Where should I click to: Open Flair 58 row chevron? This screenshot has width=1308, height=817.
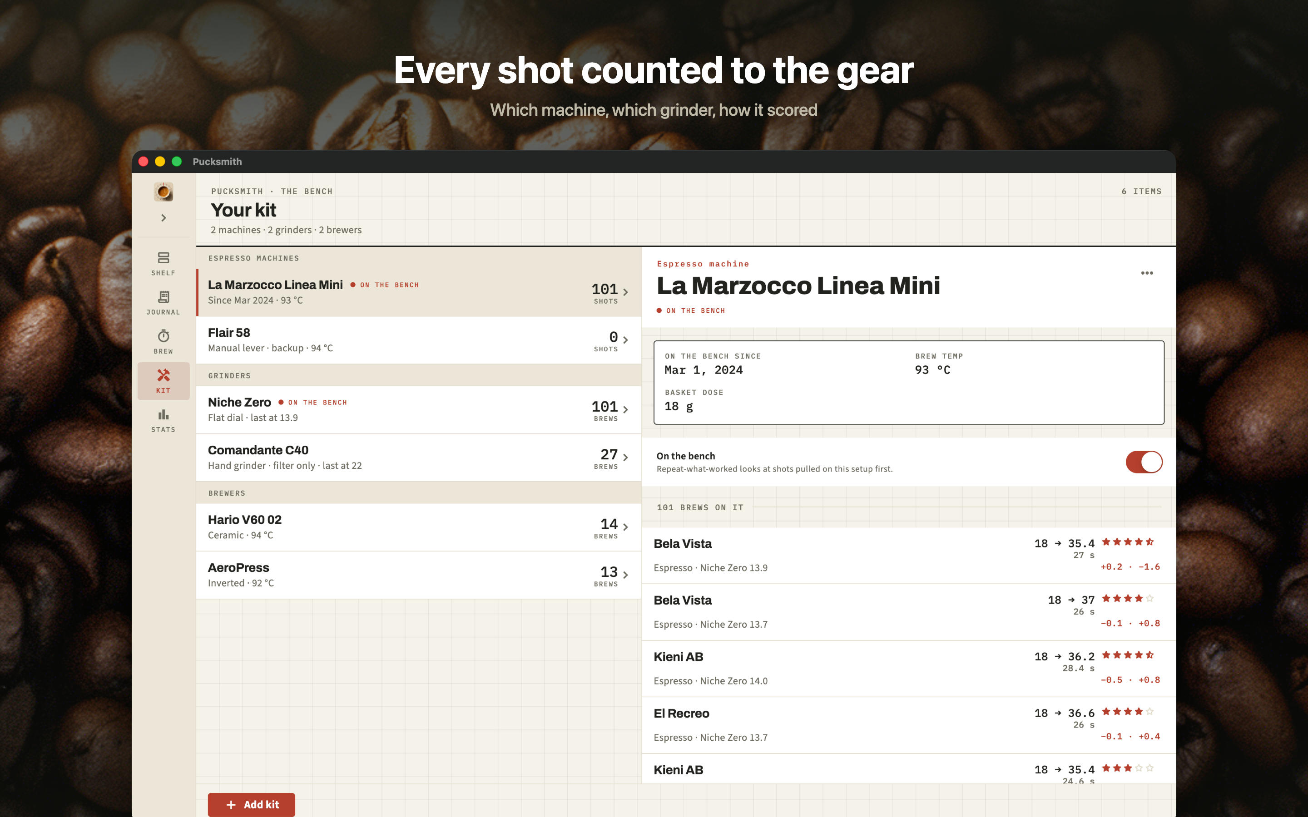point(625,340)
